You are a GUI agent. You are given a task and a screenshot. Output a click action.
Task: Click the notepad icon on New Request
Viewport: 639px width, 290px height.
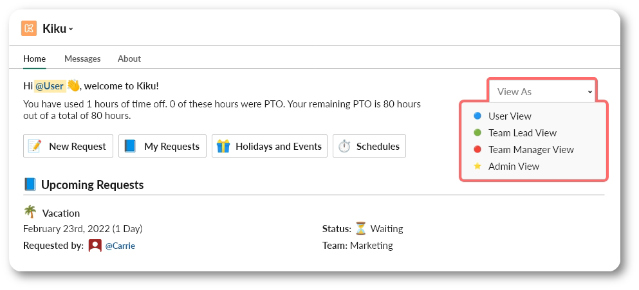[x=35, y=146]
